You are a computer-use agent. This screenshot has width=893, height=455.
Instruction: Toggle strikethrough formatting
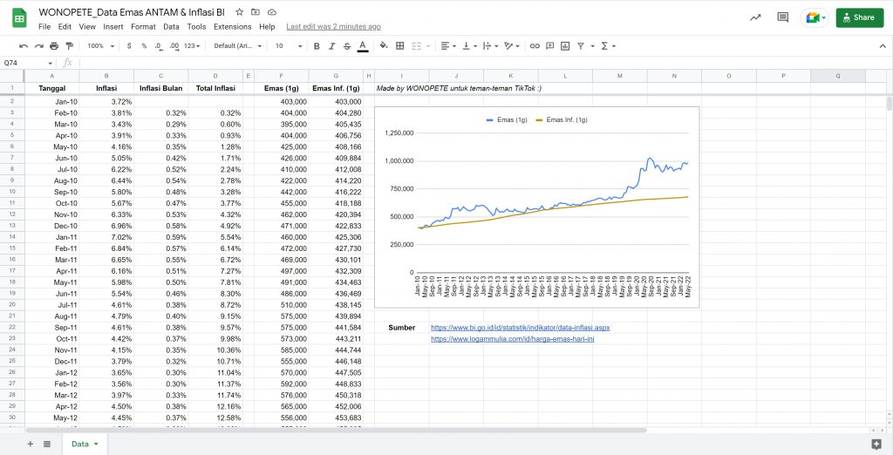click(346, 46)
